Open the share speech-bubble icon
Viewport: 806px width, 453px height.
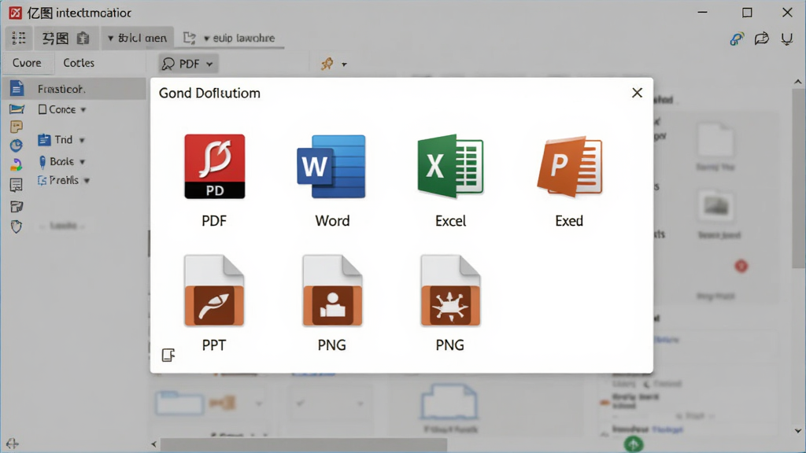(761, 39)
